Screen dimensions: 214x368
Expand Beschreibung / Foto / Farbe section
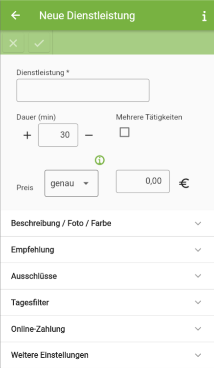point(107,223)
